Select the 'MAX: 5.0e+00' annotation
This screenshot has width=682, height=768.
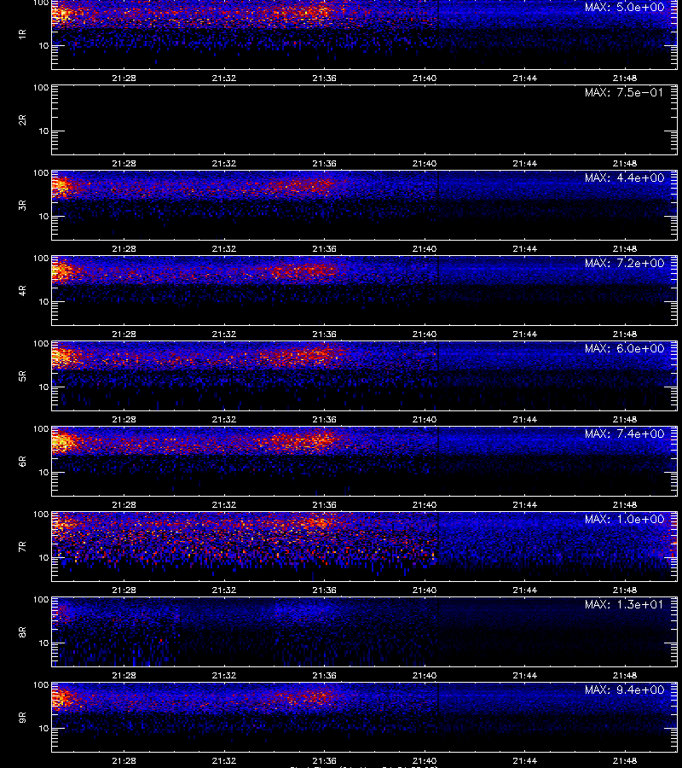point(624,8)
